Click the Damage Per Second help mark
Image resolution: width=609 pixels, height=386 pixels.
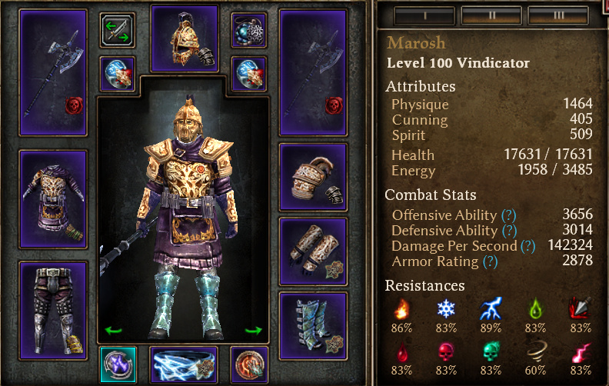(527, 246)
